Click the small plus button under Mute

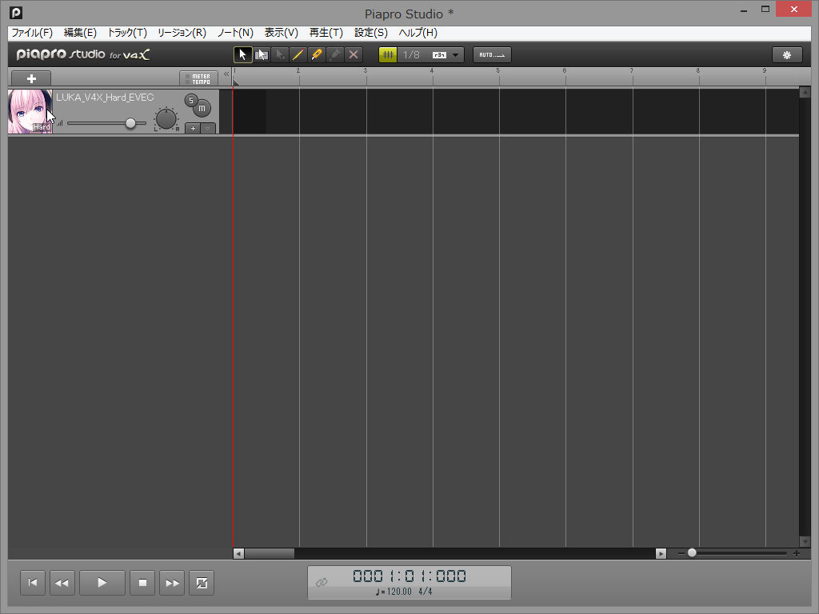click(193, 129)
